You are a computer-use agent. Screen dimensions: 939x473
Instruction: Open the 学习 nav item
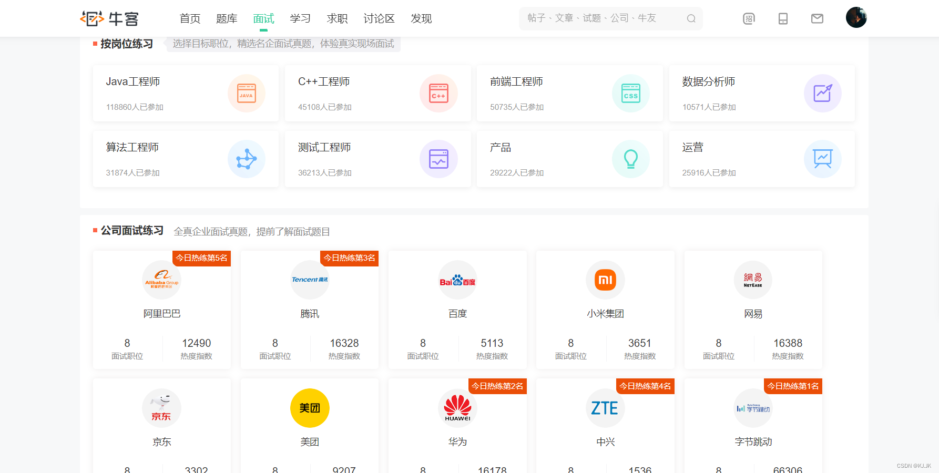tap(300, 18)
